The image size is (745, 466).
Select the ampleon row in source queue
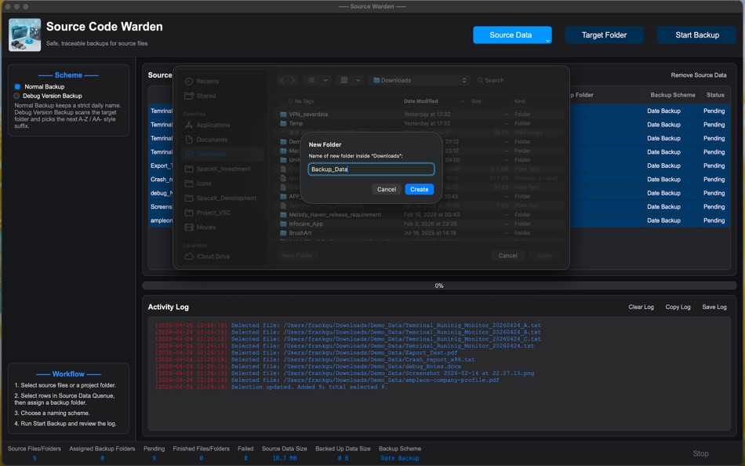tap(161, 220)
